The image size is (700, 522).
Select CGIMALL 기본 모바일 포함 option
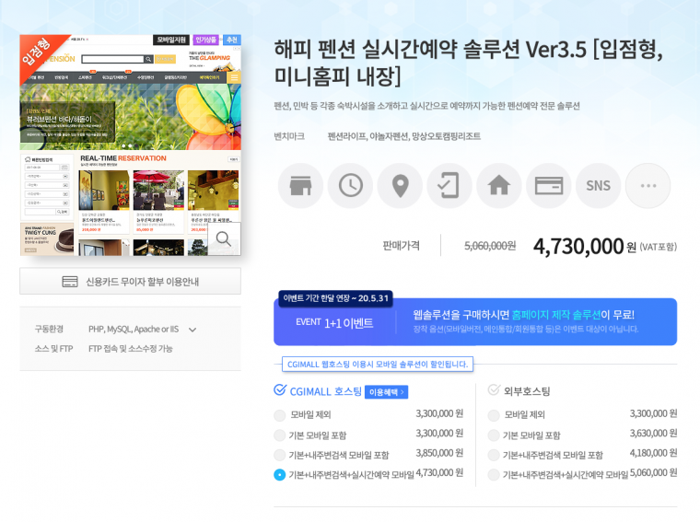(x=280, y=435)
